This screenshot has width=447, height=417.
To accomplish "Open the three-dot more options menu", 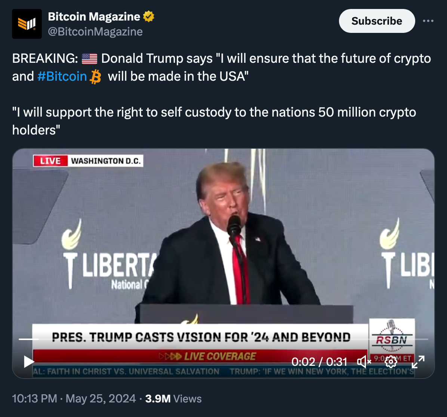I will 428,21.
